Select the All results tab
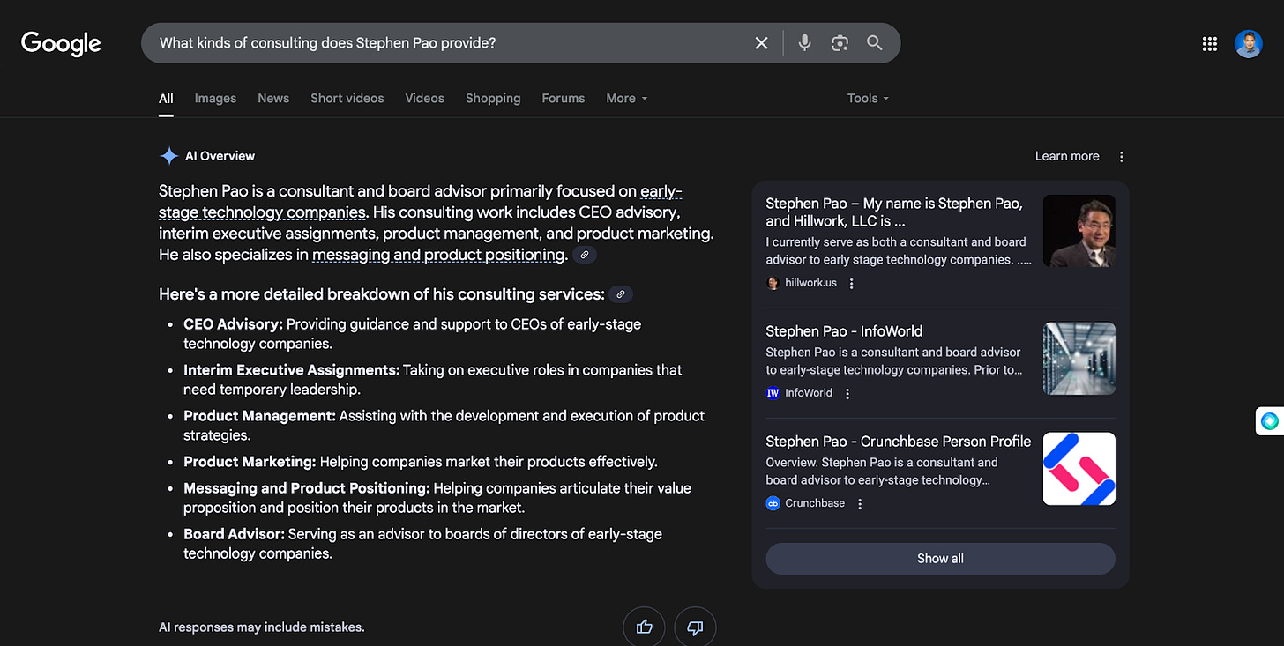This screenshot has width=1284, height=646. [x=166, y=99]
